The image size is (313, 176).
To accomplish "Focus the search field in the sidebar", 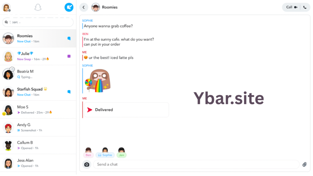I will [38, 22].
